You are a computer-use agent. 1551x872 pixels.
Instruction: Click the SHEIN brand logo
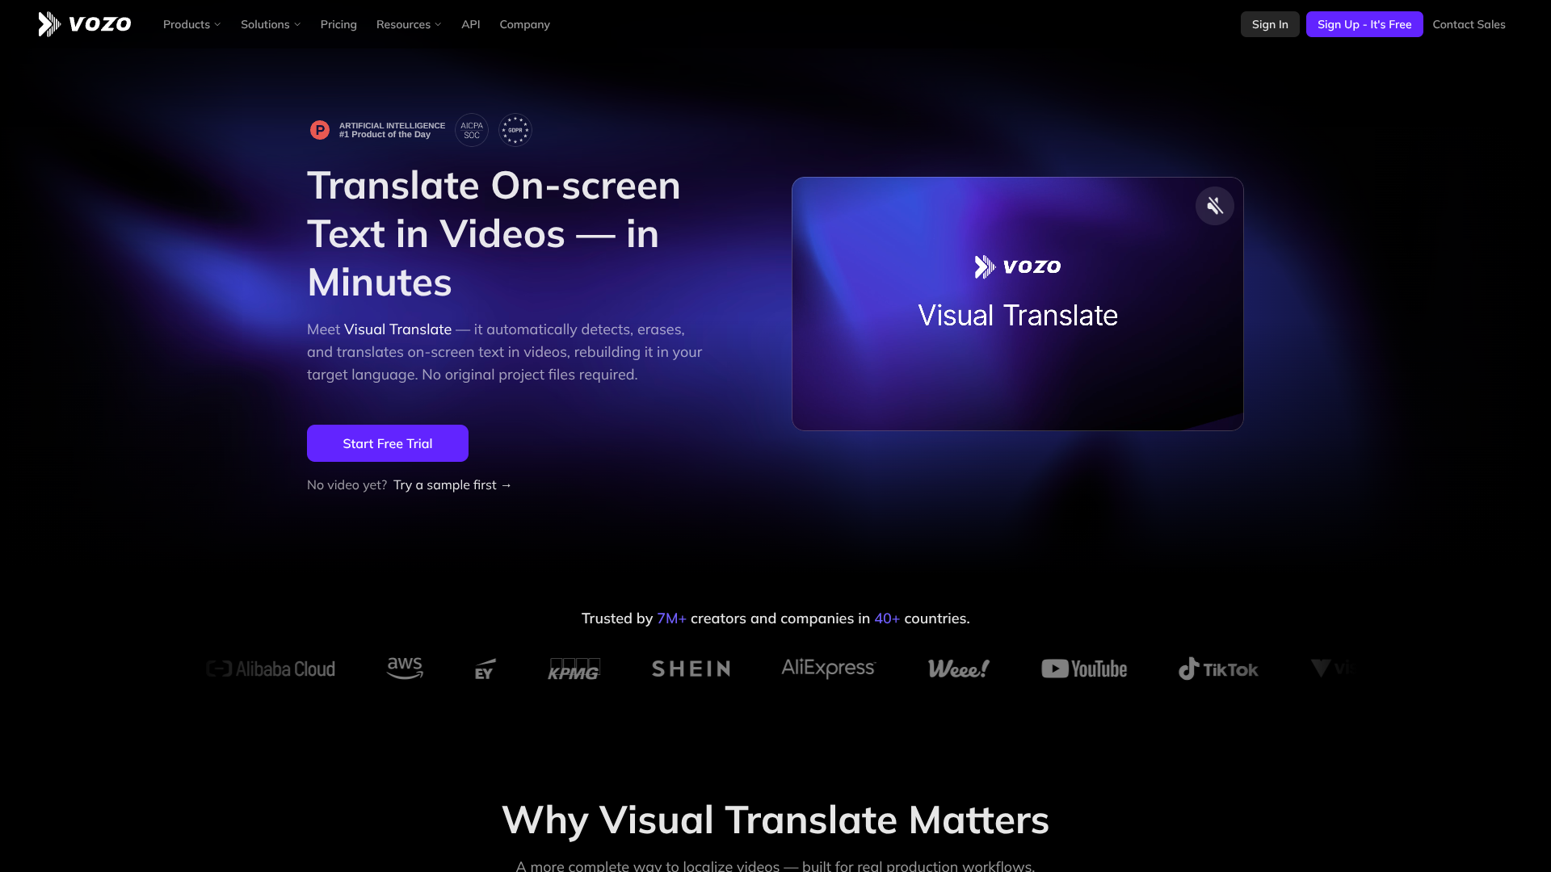pyautogui.click(x=691, y=669)
